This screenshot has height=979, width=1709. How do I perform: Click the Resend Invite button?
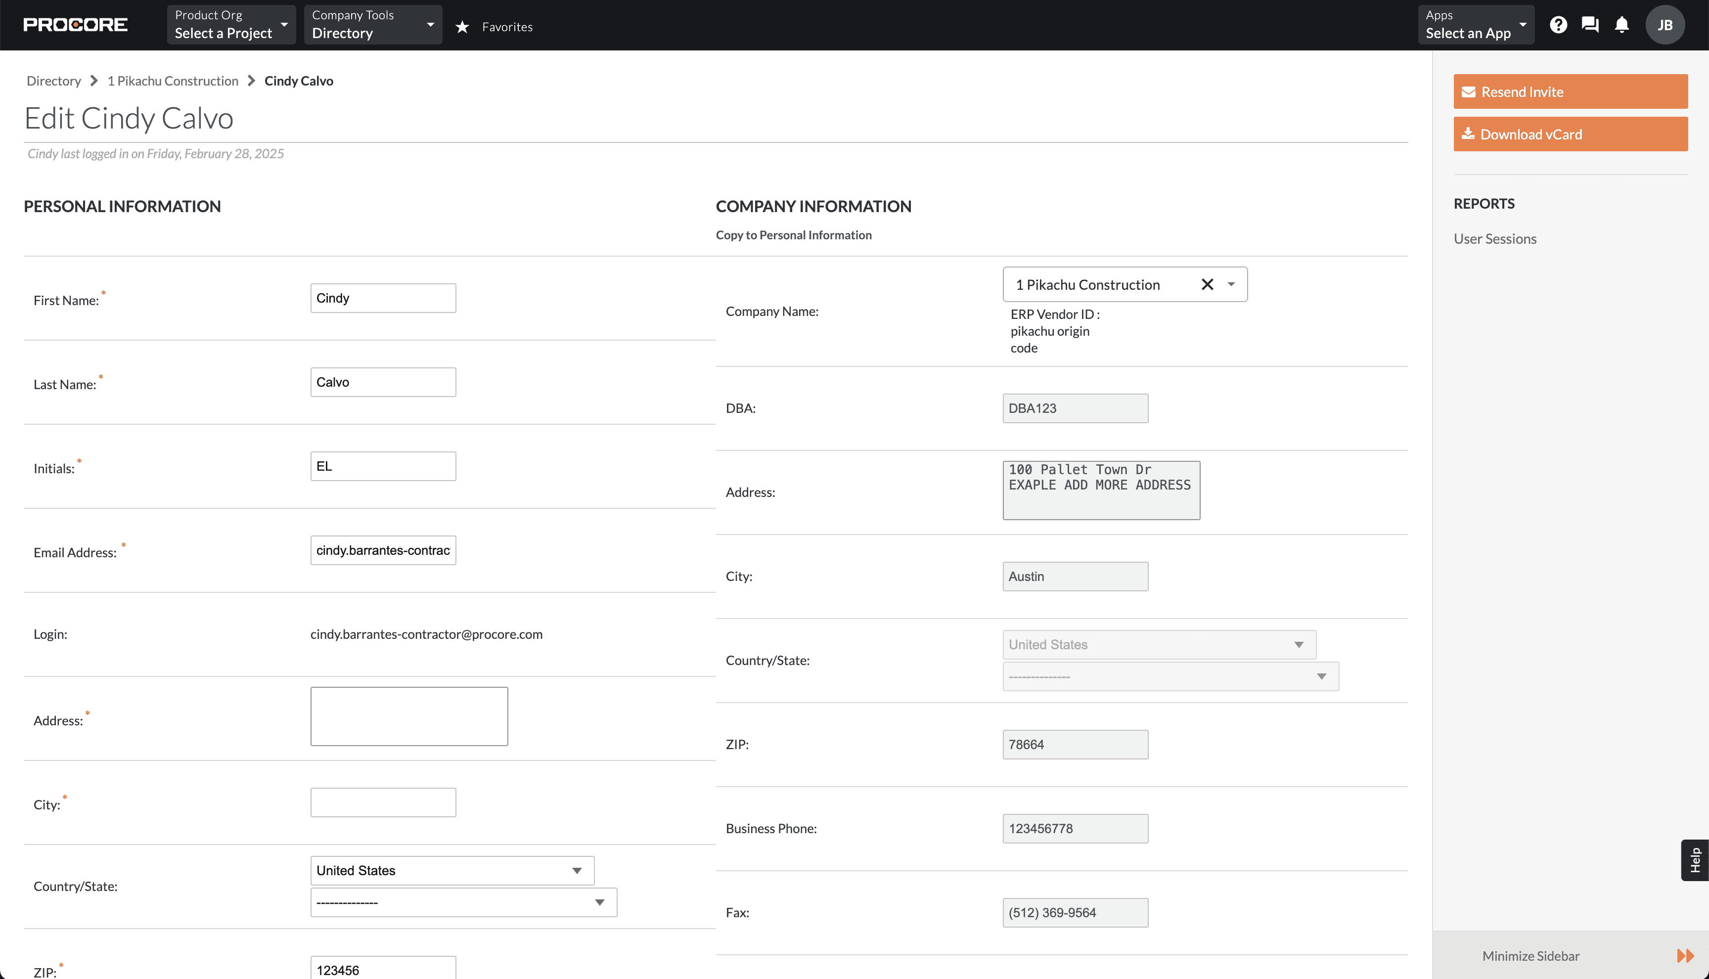click(x=1571, y=91)
